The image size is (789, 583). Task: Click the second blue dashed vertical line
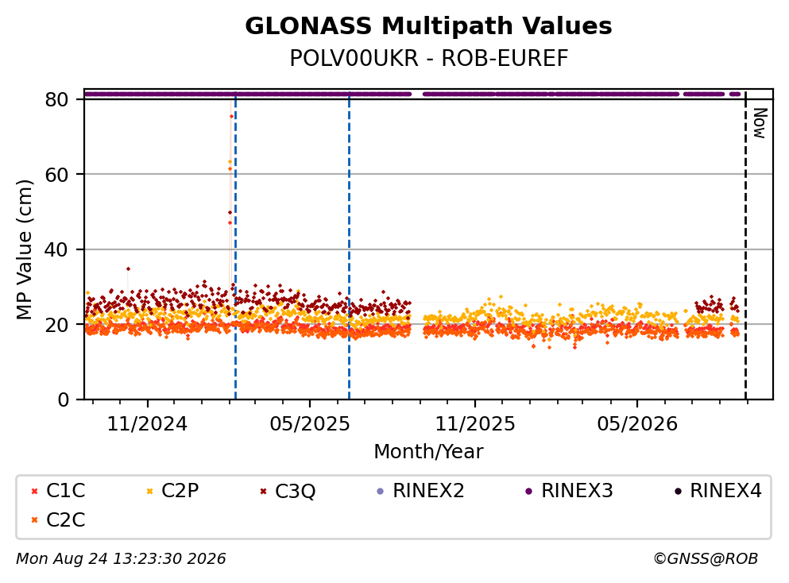click(x=350, y=245)
